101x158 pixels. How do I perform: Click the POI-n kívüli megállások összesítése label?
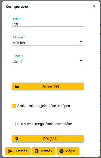44,124
